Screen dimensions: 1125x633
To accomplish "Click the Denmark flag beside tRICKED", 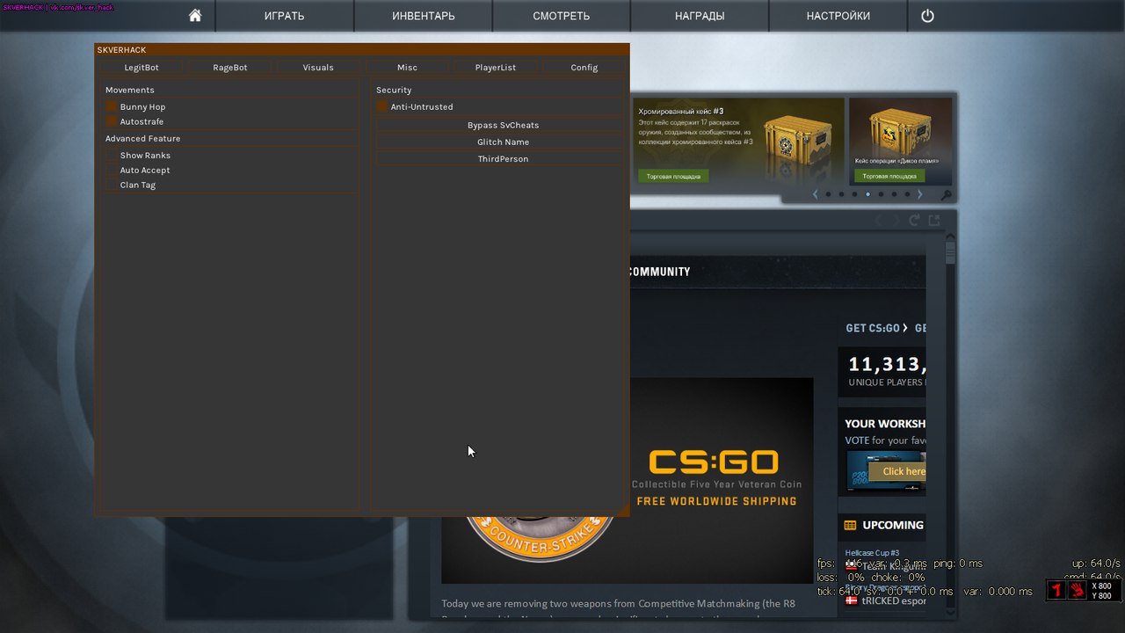I will point(851,600).
